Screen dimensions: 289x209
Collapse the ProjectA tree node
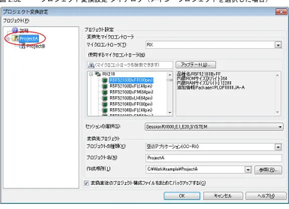pyautogui.click(x=8, y=39)
